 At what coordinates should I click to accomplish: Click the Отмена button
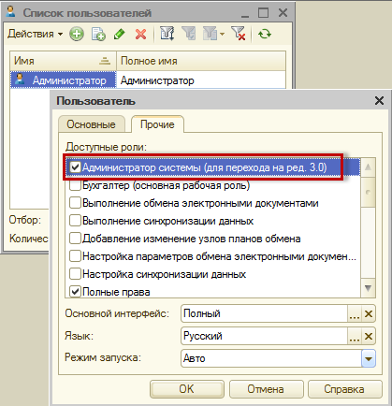(x=266, y=389)
